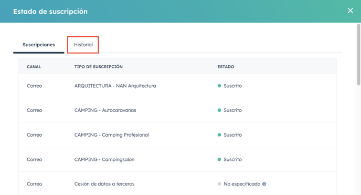Click the CANAL column header
361x195 pixels.
pos(34,67)
